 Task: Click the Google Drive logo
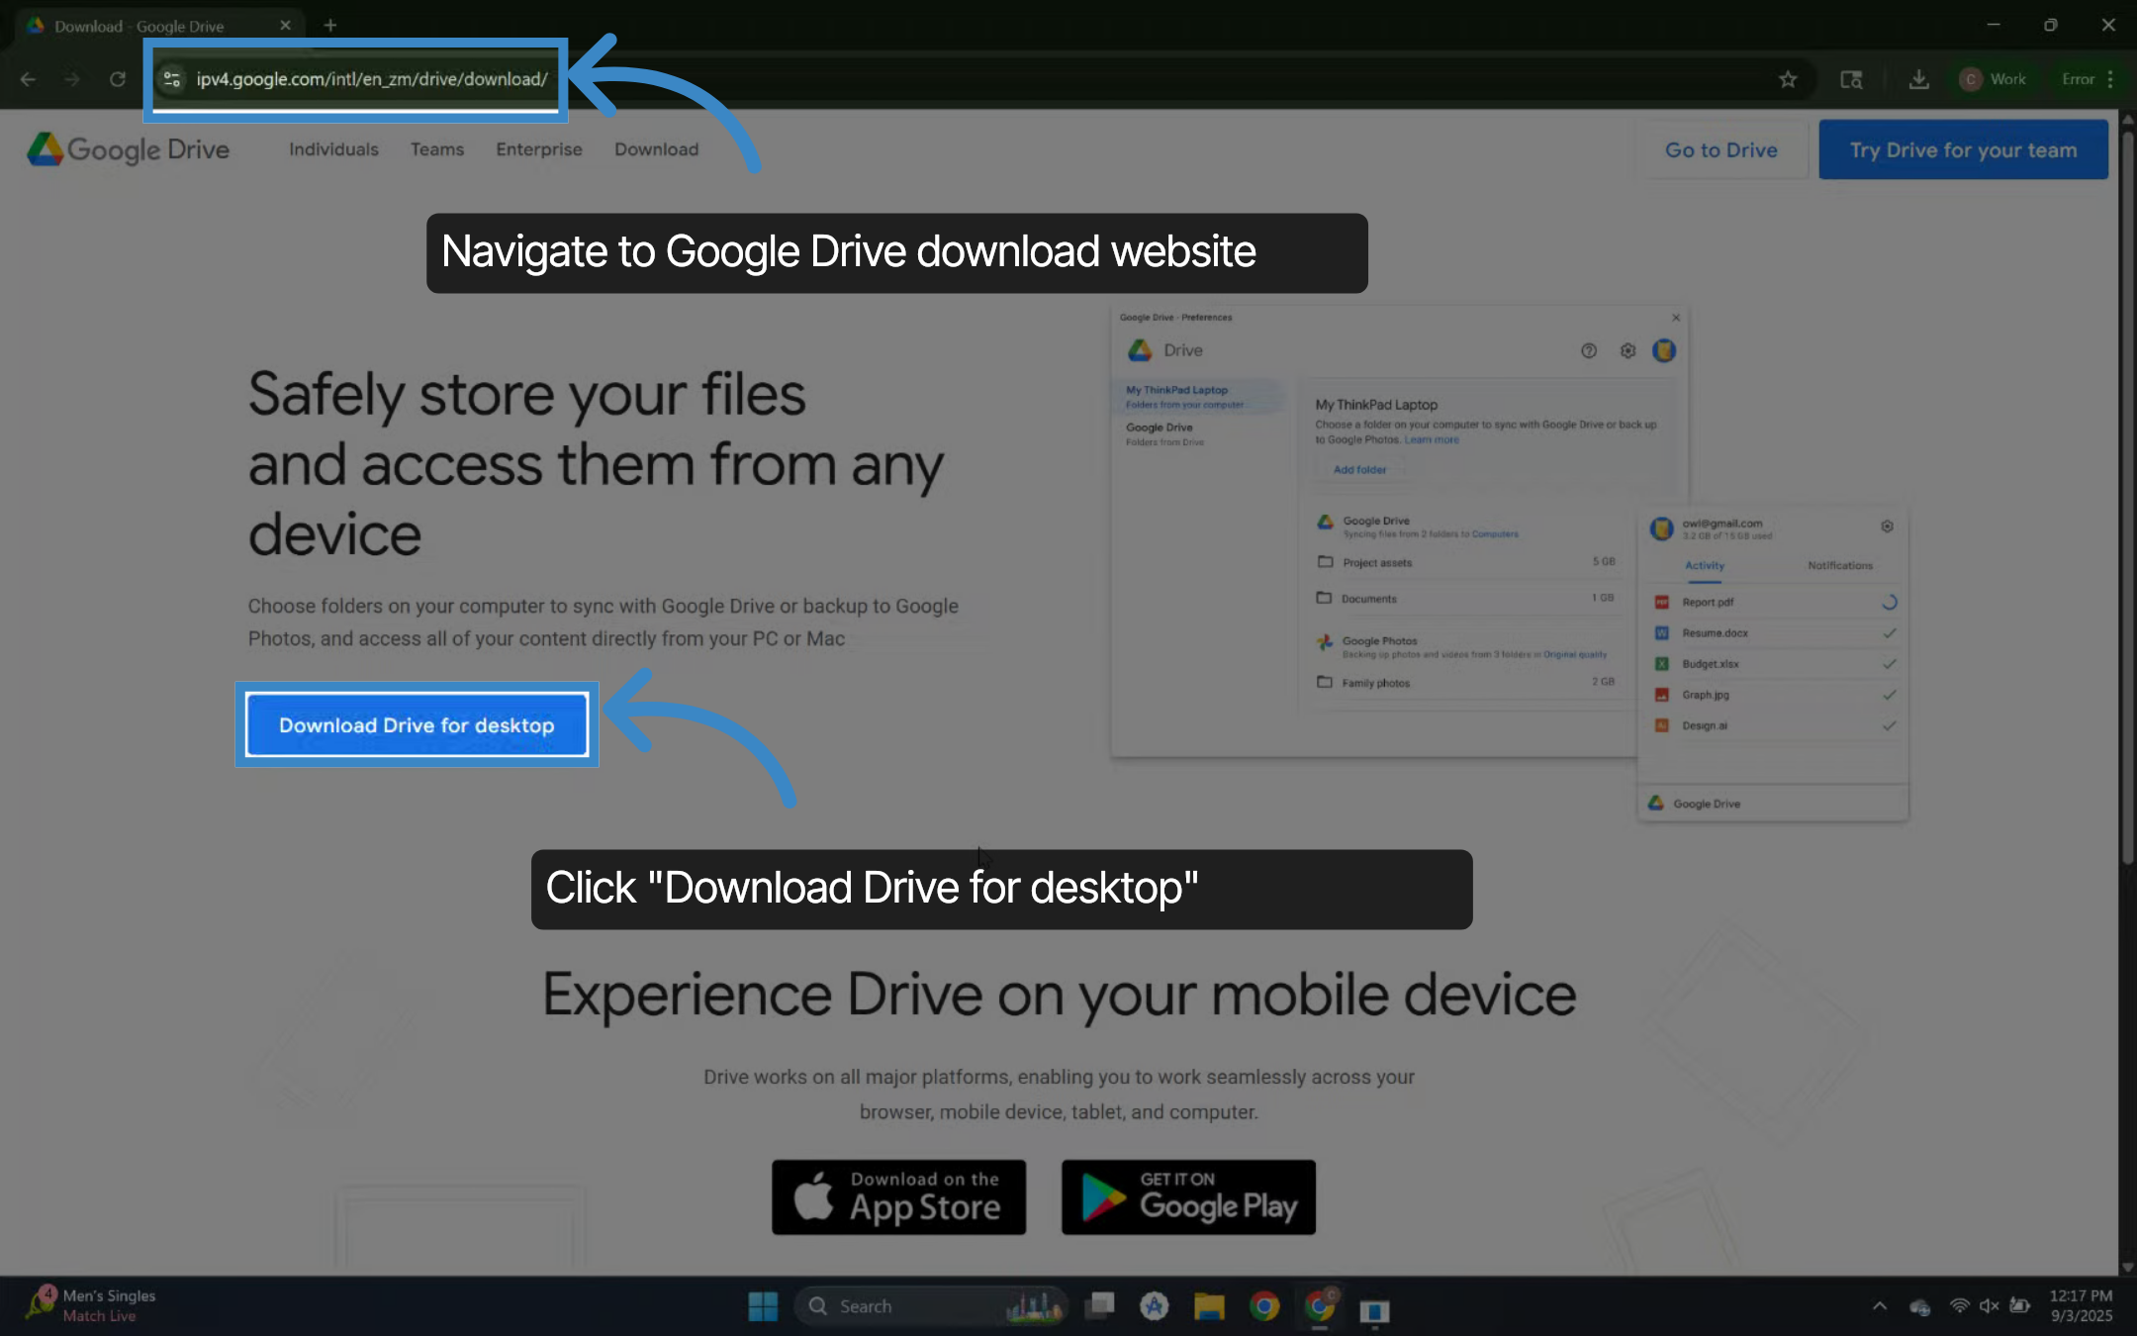coord(128,149)
